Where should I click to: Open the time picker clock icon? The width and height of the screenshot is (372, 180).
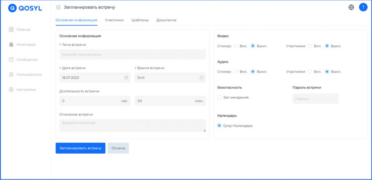tap(201, 78)
